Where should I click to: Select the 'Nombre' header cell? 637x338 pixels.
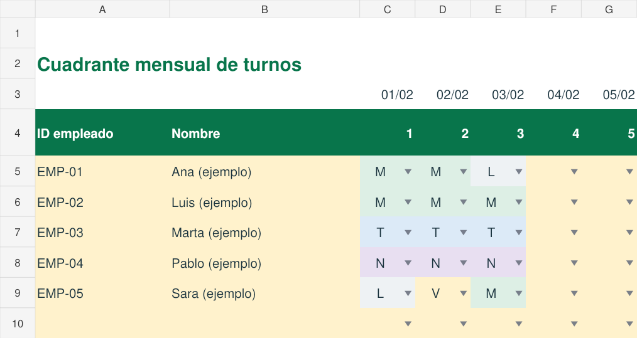tap(264, 133)
